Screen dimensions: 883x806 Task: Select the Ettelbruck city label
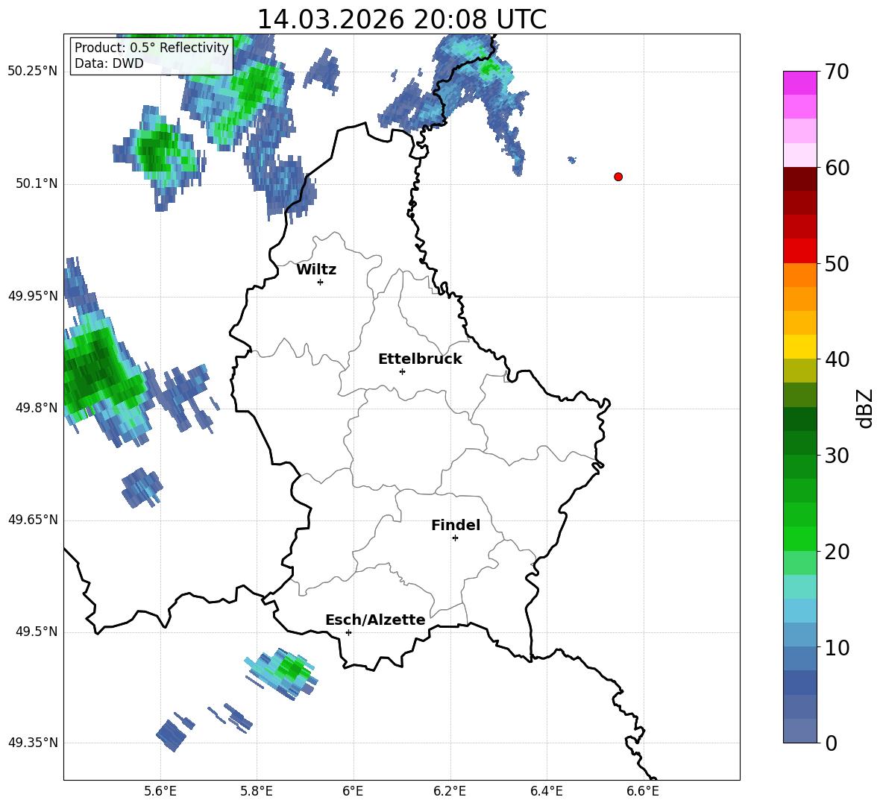[x=420, y=359]
